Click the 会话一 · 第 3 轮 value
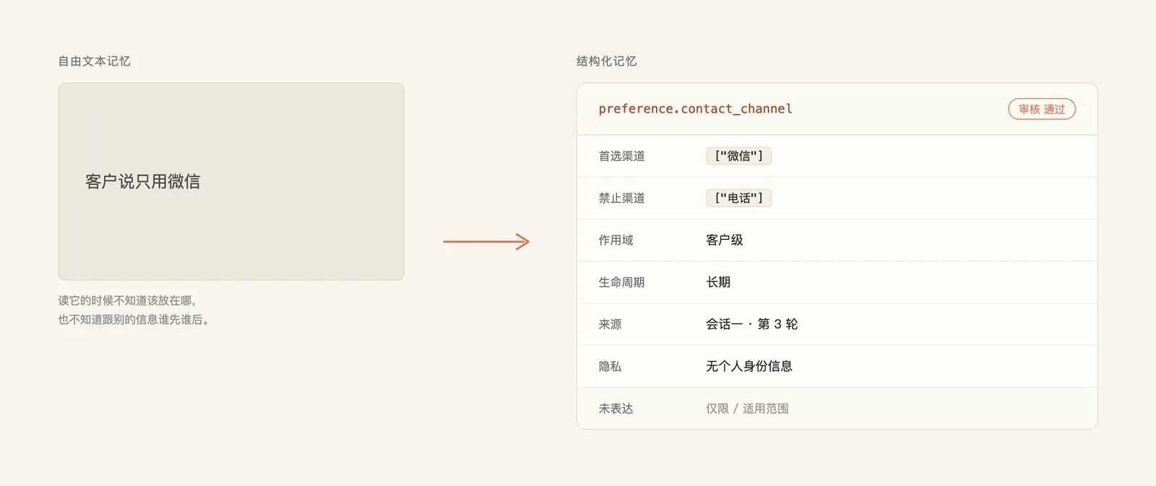The image size is (1156, 486). [x=752, y=324]
